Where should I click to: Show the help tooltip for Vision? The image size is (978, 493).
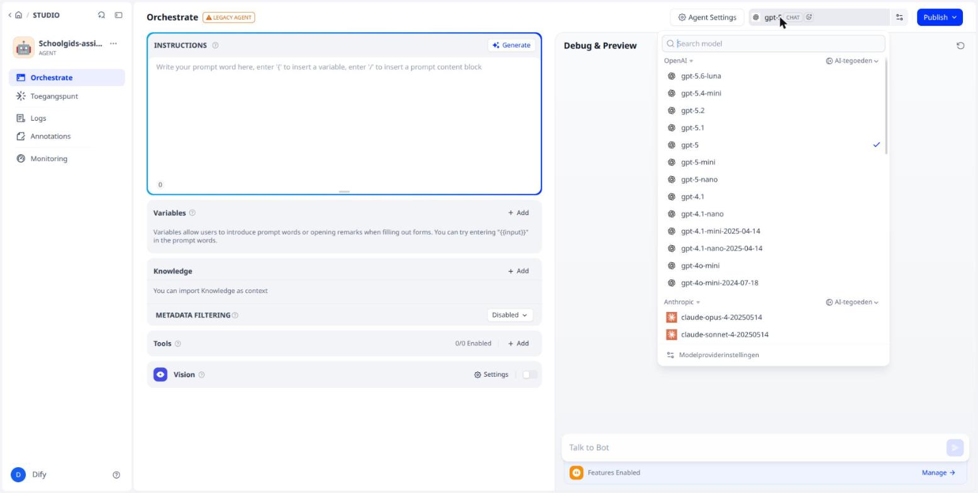[x=201, y=375]
